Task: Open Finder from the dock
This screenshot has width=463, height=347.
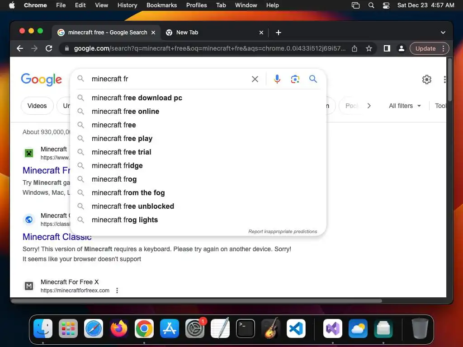Action: (x=43, y=328)
